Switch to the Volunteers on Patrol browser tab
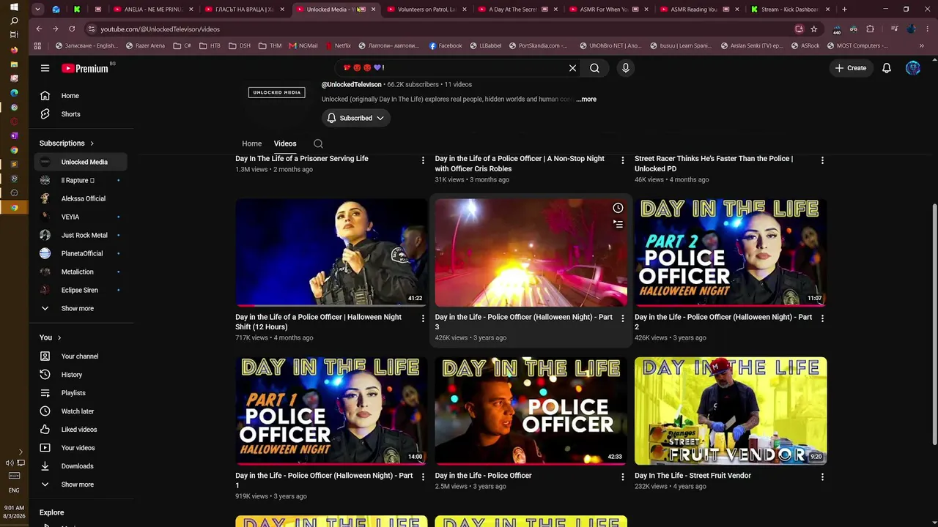Viewport: 938px width, 527px height. [426, 10]
